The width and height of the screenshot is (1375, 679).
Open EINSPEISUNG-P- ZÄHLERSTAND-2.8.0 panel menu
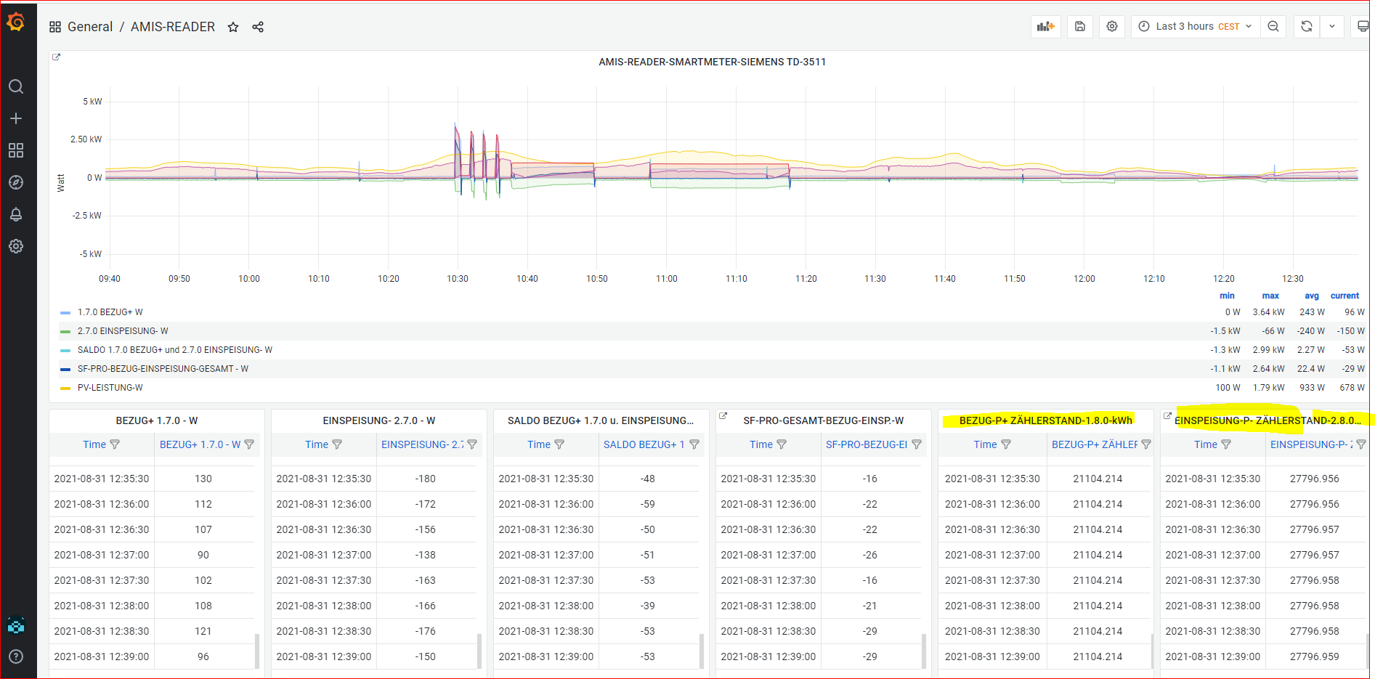pyautogui.click(x=1267, y=420)
